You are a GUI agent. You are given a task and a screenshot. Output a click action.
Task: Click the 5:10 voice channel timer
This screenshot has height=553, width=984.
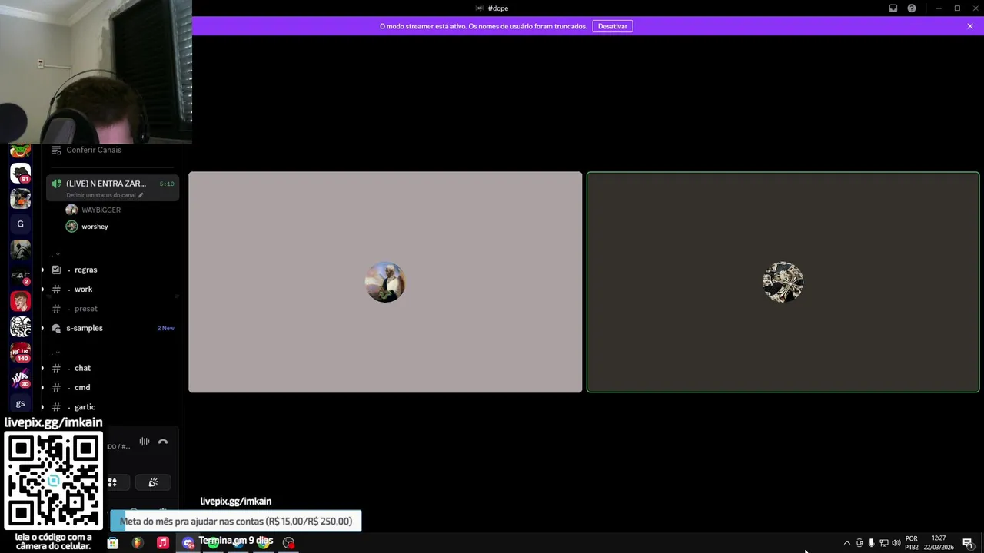click(167, 184)
